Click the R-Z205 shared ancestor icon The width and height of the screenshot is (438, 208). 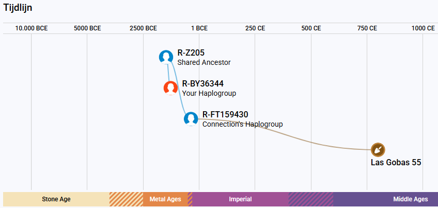tap(166, 57)
